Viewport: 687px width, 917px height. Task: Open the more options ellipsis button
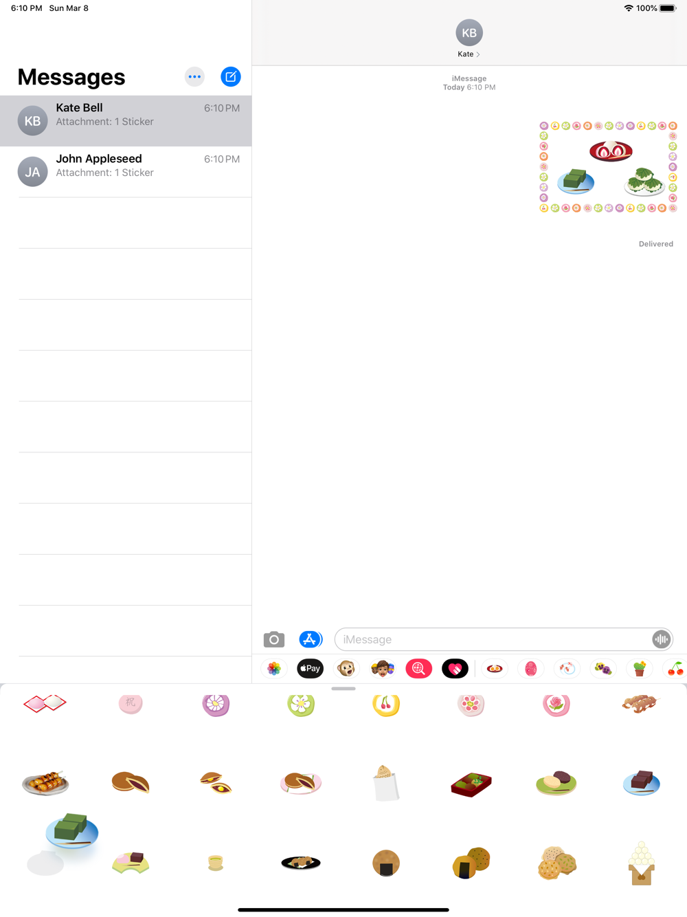pyautogui.click(x=195, y=77)
